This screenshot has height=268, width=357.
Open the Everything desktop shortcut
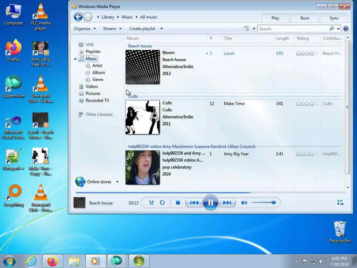tap(14, 196)
